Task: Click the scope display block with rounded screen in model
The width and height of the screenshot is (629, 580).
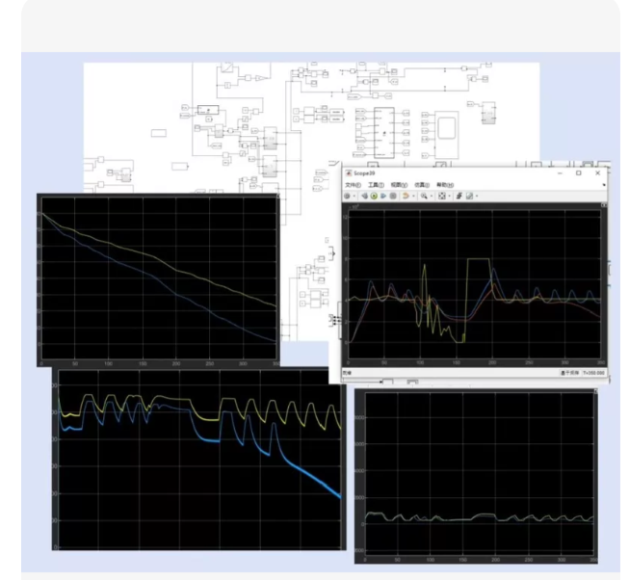Action: coord(447,134)
